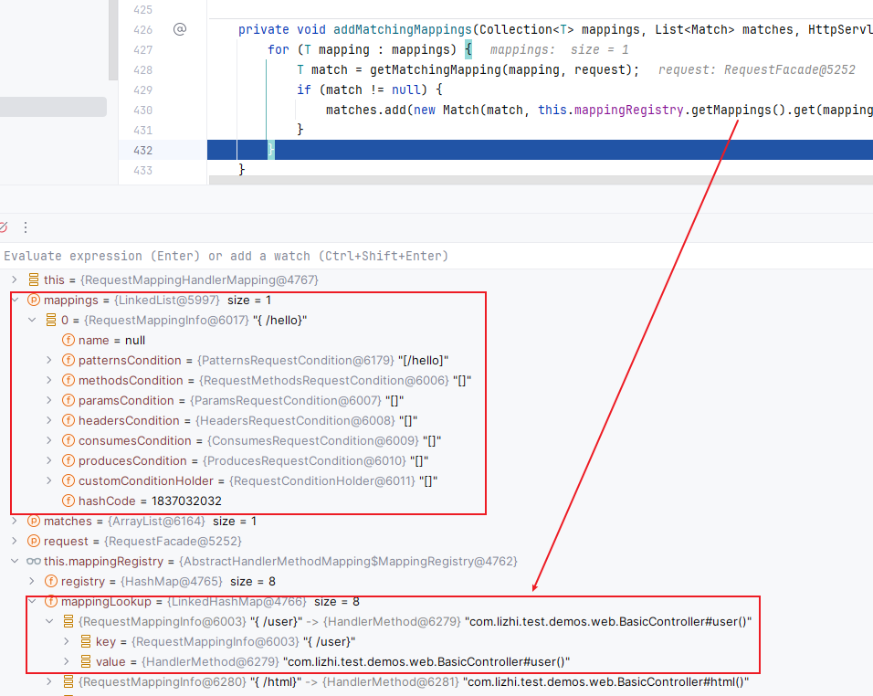Screen dimensions: 873x696
Task: Click the watch glasses icon for this.mappingRegistry
Action: click(34, 561)
